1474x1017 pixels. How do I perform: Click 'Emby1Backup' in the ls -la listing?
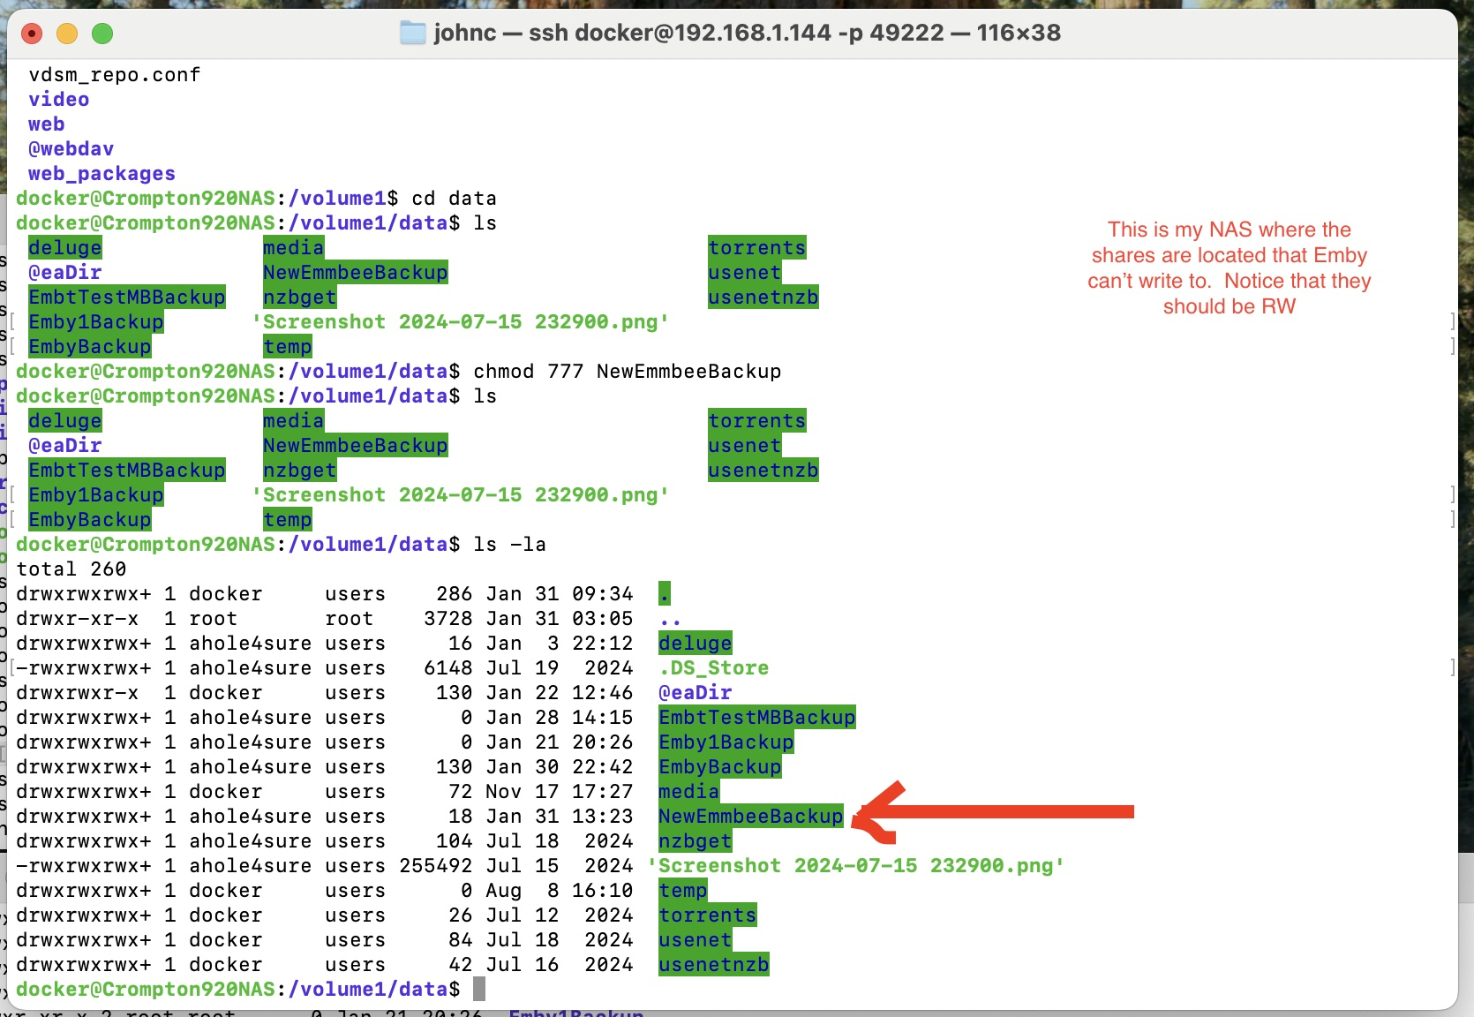tap(726, 742)
